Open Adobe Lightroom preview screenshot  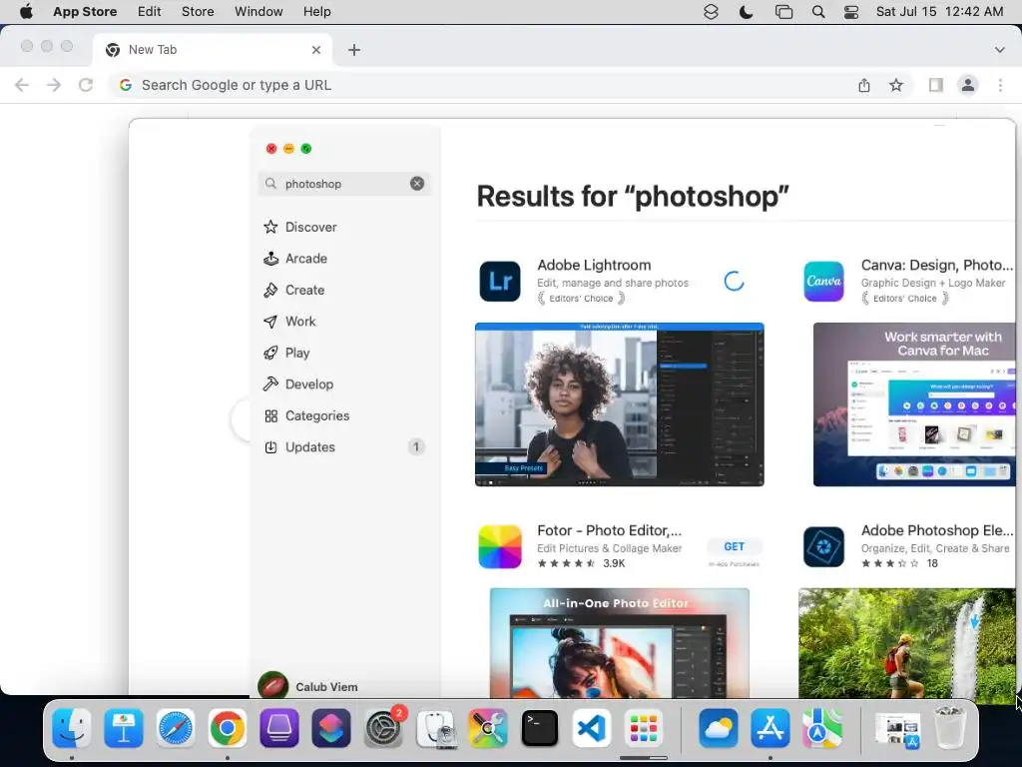(x=619, y=404)
